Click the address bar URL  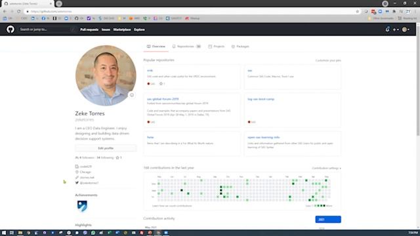51,12
